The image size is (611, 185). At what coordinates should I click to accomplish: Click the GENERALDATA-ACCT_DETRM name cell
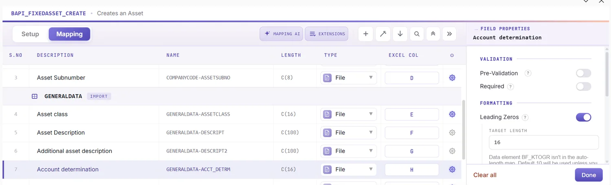coord(198,170)
